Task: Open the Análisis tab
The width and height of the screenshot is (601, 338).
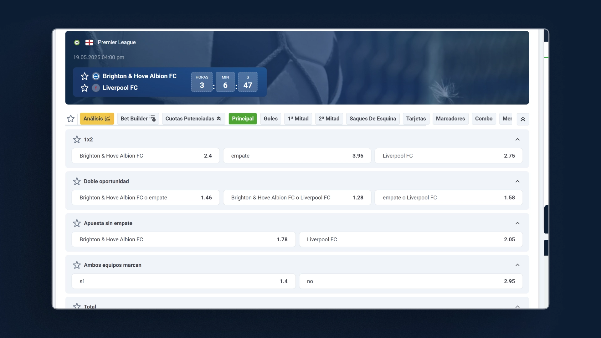Action: click(97, 119)
